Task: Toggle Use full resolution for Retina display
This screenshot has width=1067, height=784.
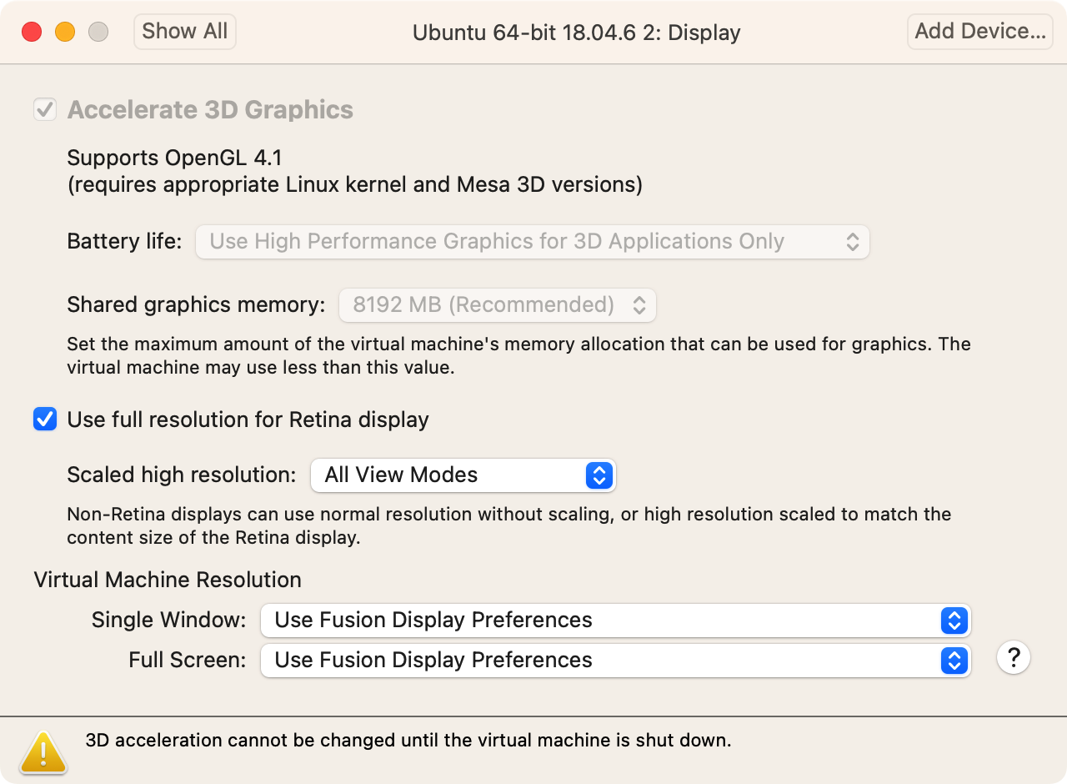Action: pyautogui.click(x=45, y=419)
